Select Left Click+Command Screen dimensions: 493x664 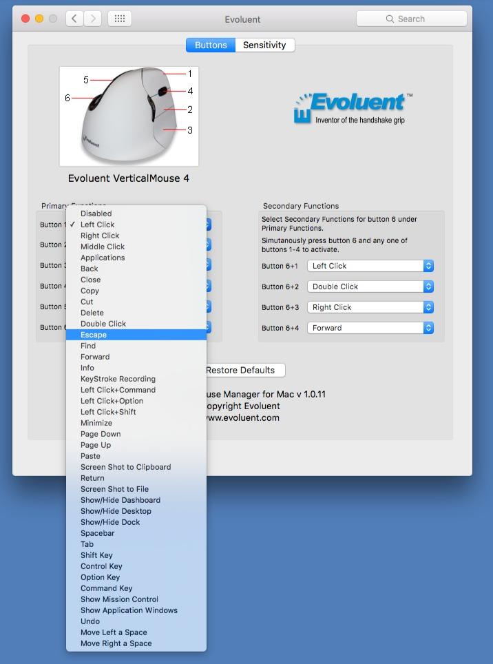[136, 390]
